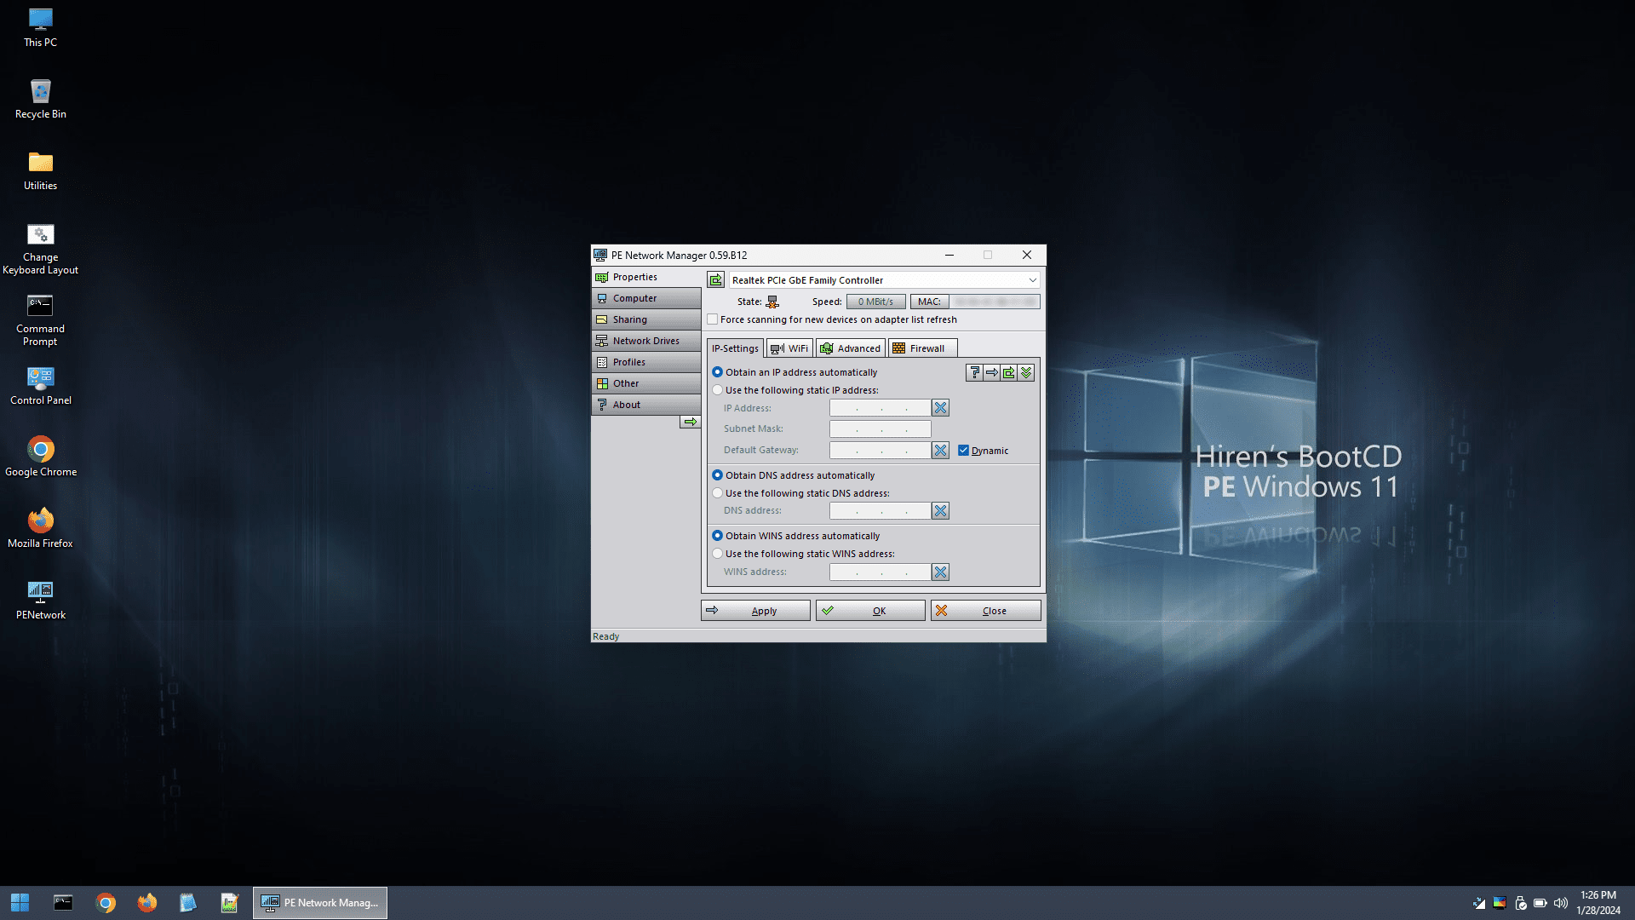
Task: Select 'Obtain an IP address automatically' radio button
Action: click(716, 371)
